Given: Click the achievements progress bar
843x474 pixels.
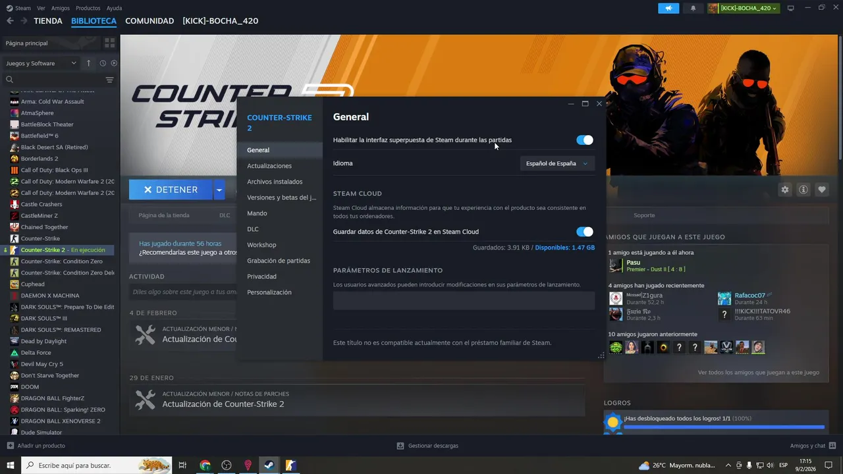Looking at the screenshot, I should click(724, 427).
